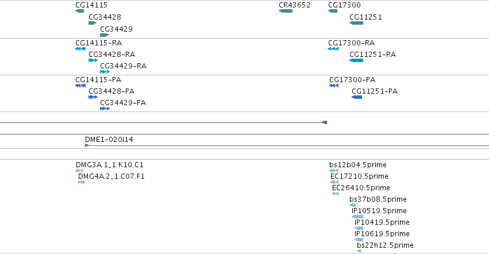Click the bs22h12.5prime EST glyph
489x254 pixels.
coord(359,251)
